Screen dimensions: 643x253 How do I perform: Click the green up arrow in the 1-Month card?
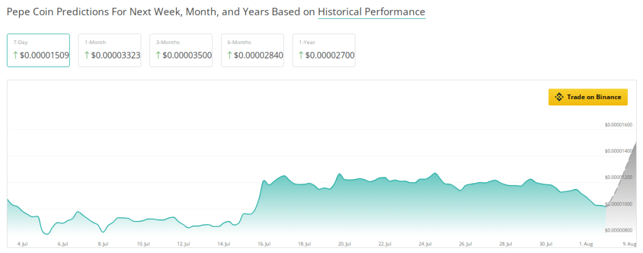87,55
